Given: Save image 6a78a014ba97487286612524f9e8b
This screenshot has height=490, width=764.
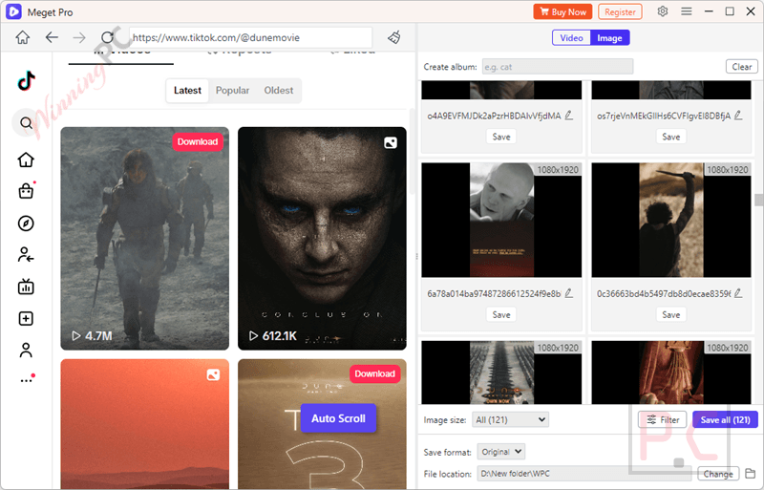Looking at the screenshot, I should coord(501,315).
